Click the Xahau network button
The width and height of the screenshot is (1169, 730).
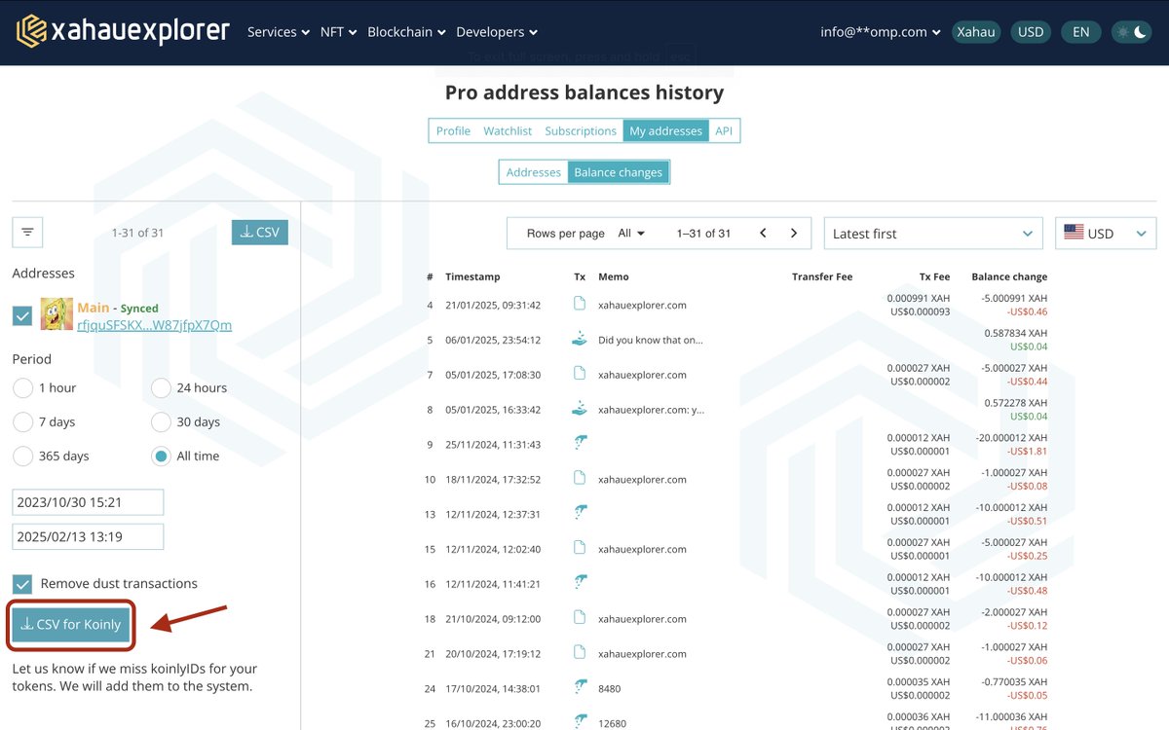click(976, 31)
